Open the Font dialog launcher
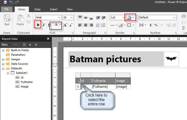This screenshot has width=187, height=120. coord(73,33)
